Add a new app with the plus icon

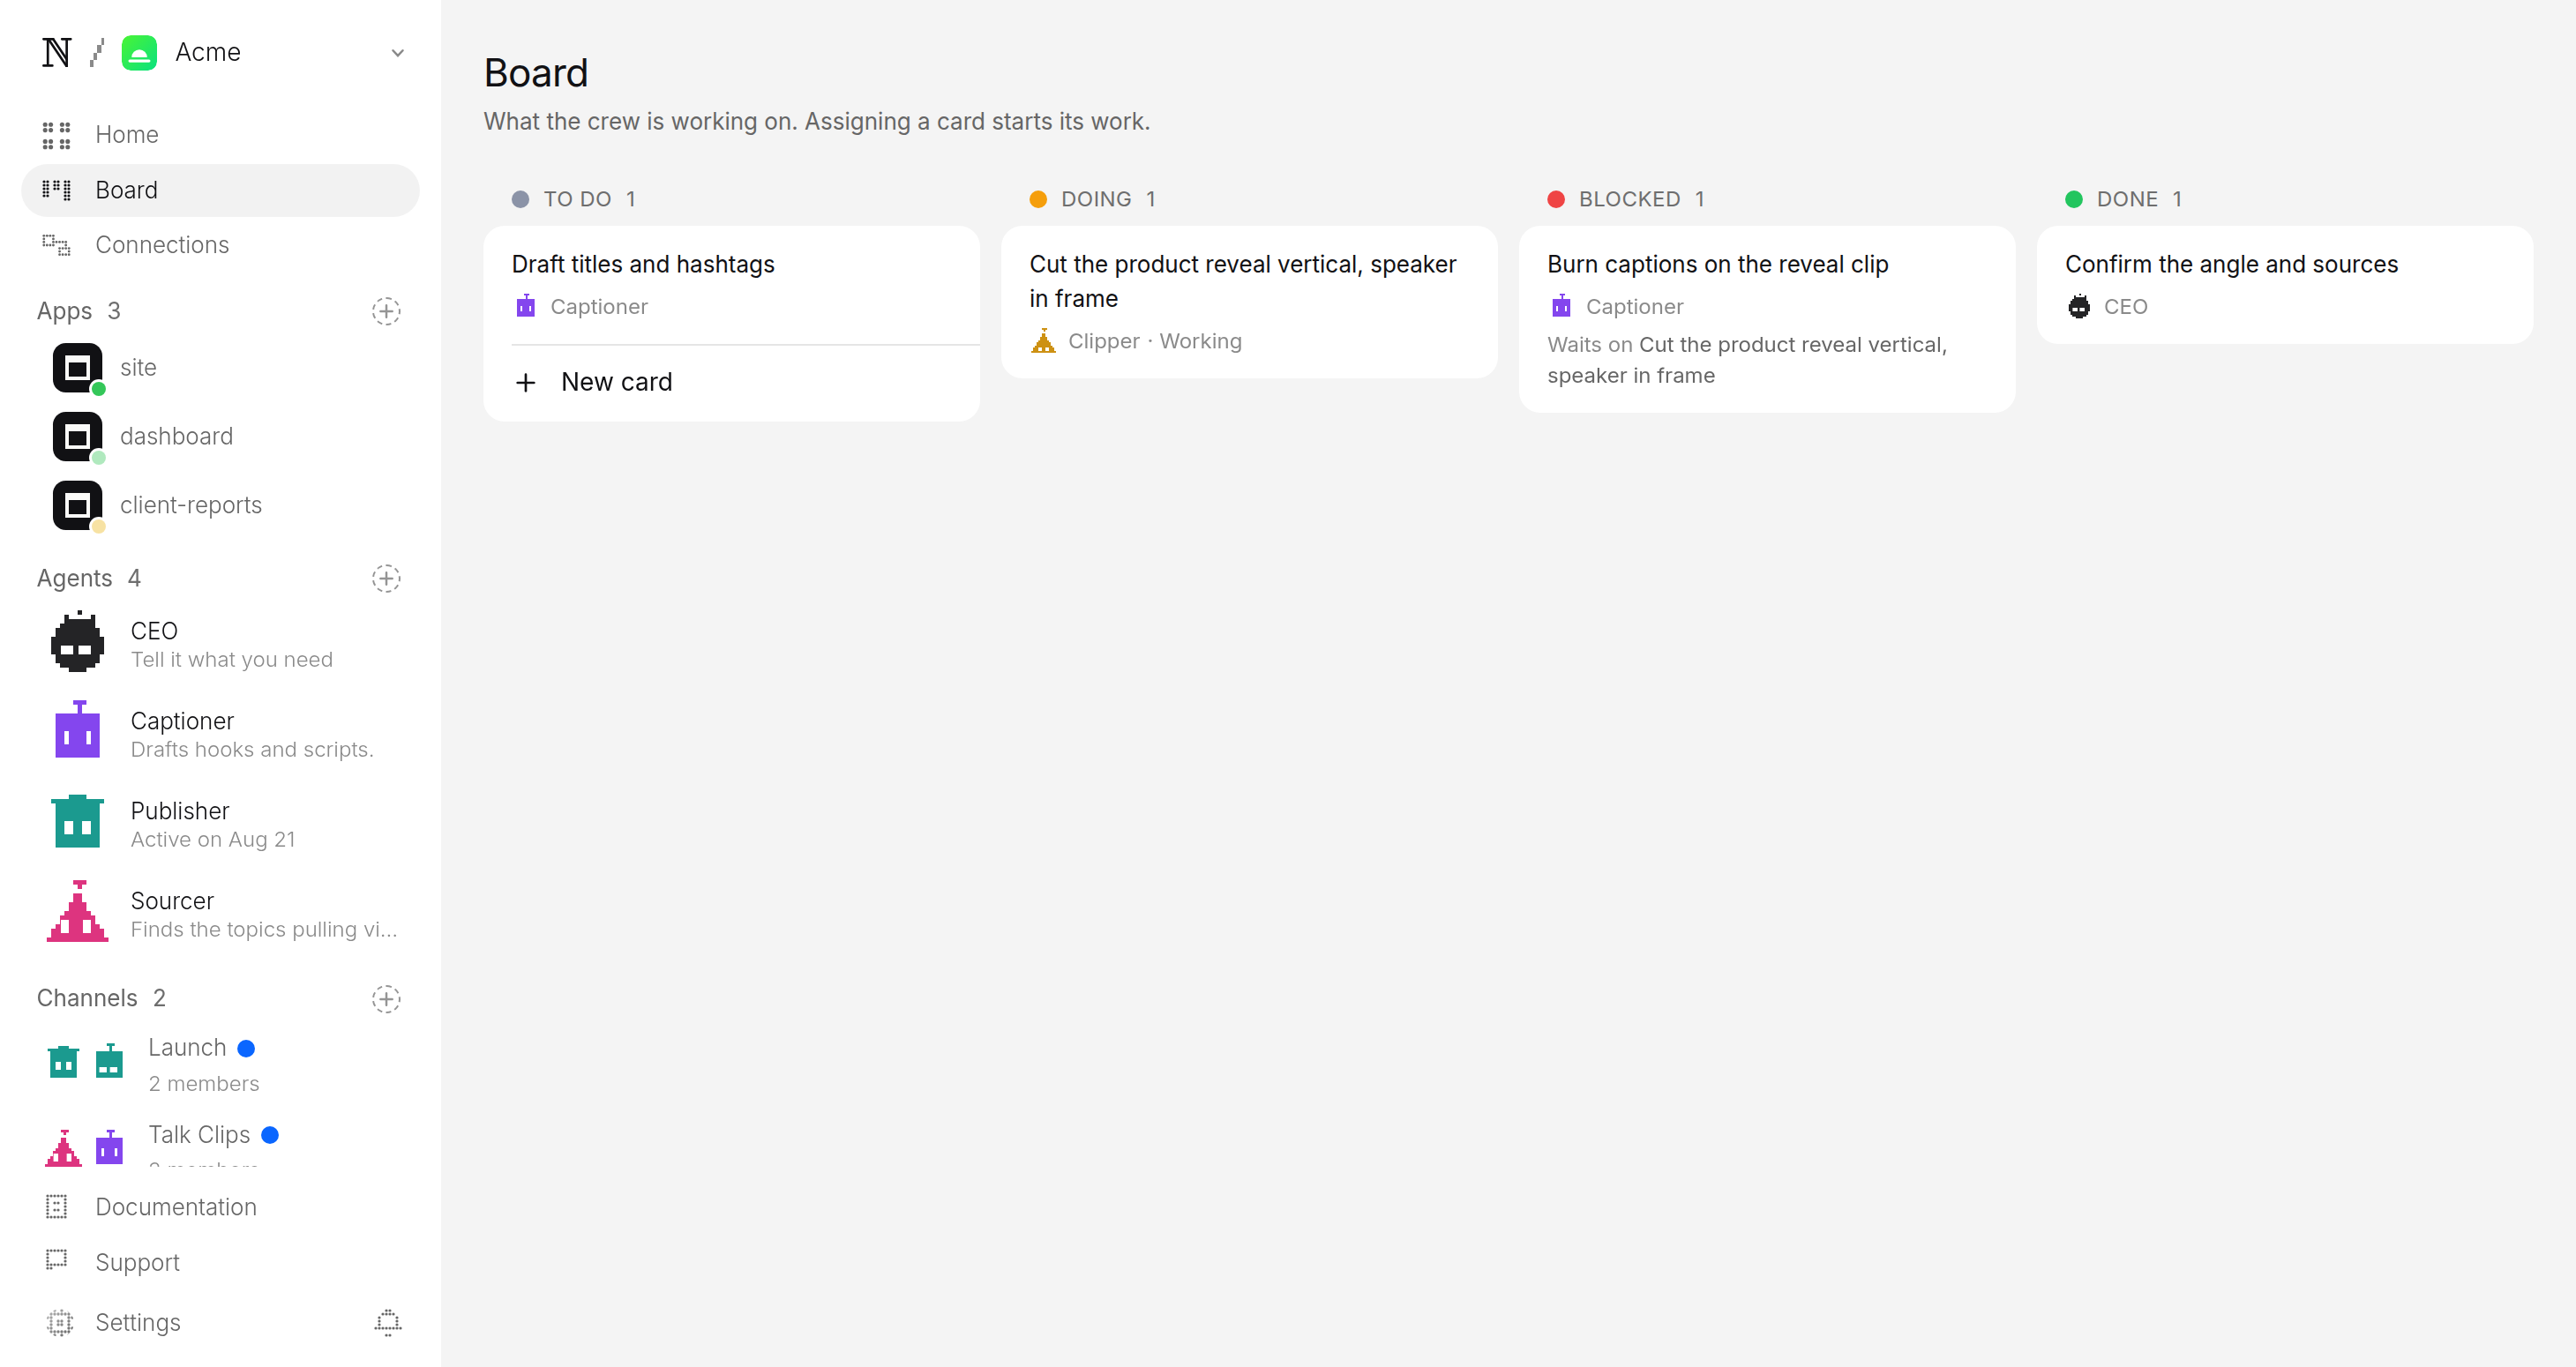(x=386, y=311)
